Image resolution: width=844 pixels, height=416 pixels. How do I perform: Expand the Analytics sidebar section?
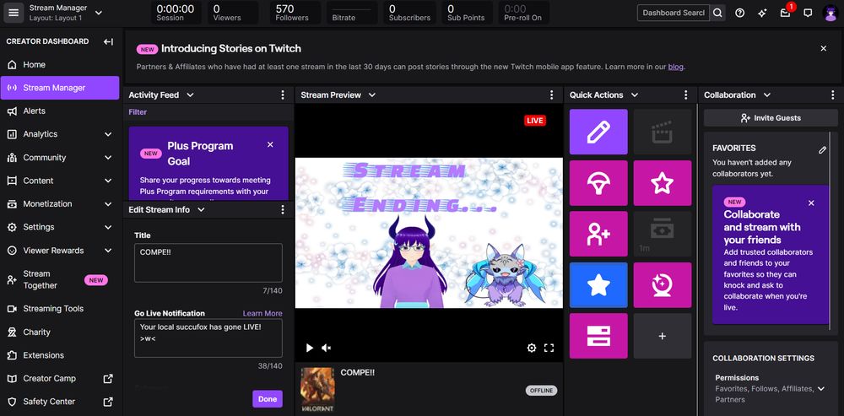tap(108, 134)
